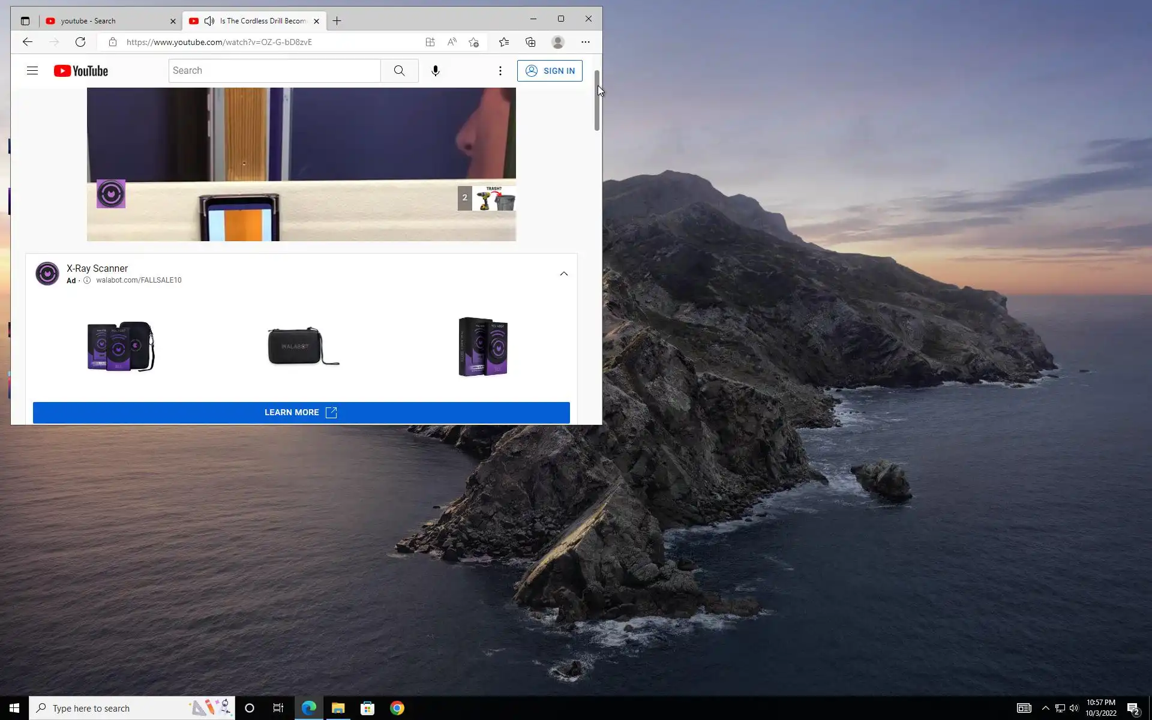The width and height of the screenshot is (1152, 720).
Task: Open Chrome from the taskbar
Action: pos(397,708)
